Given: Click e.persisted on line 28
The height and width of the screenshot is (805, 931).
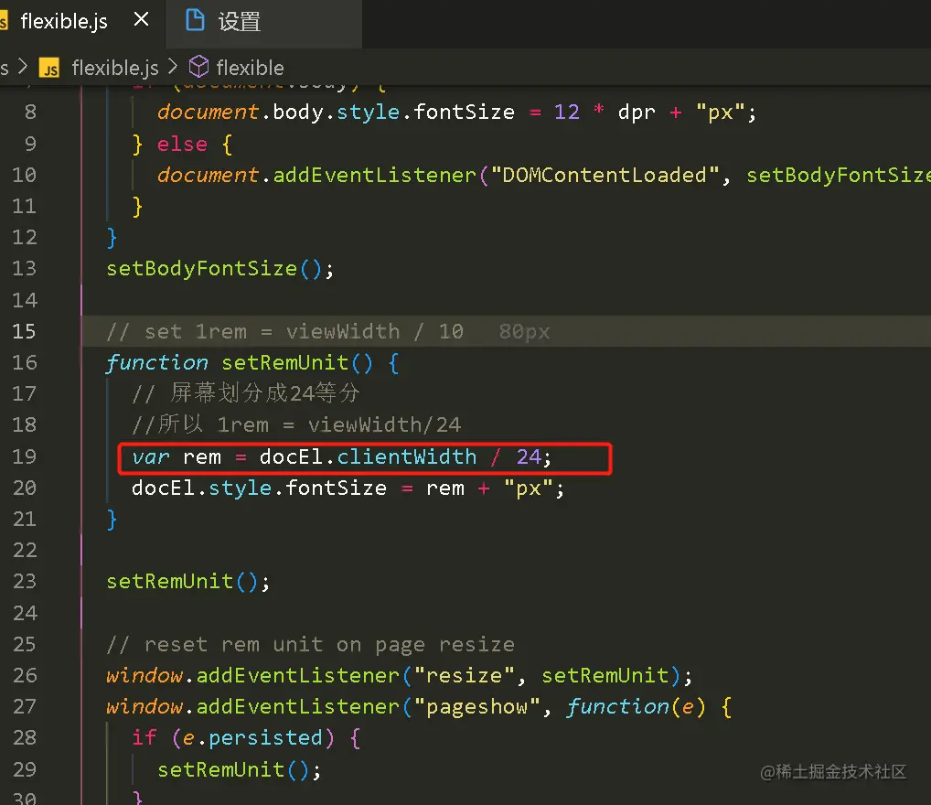Looking at the screenshot, I should pyautogui.click(x=252, y=738).
